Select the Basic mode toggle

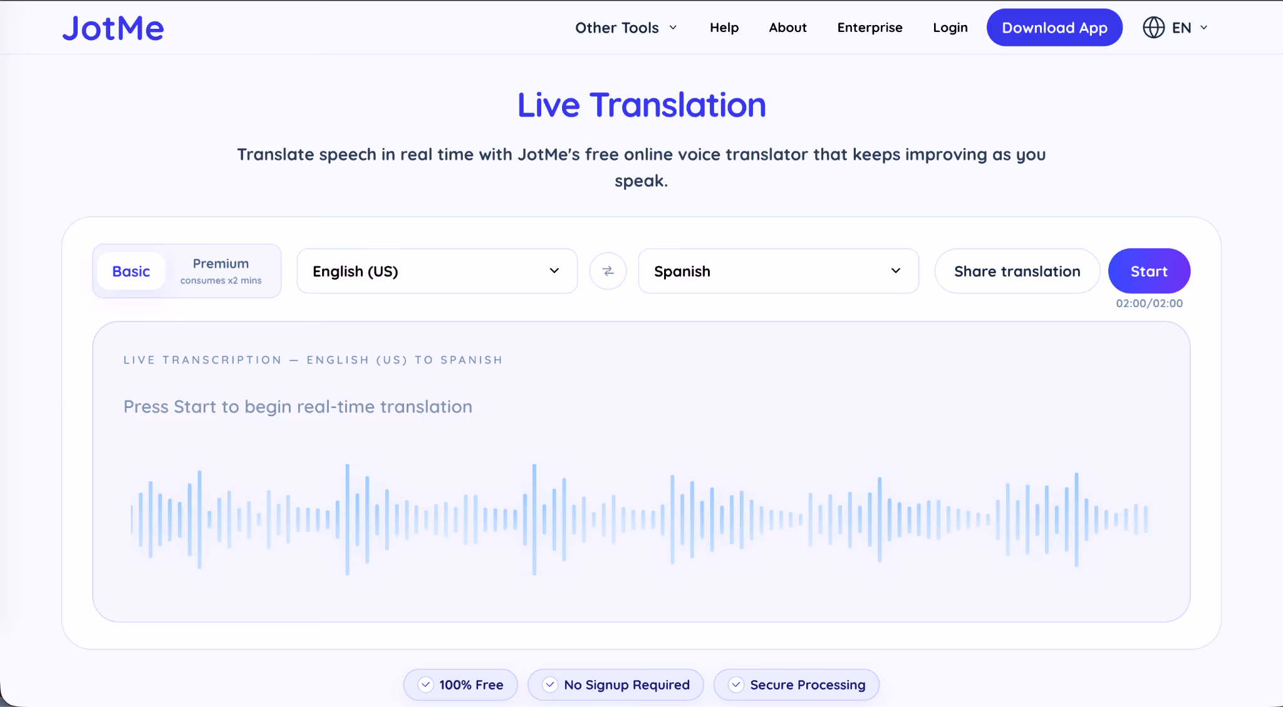tap(131, 271)
